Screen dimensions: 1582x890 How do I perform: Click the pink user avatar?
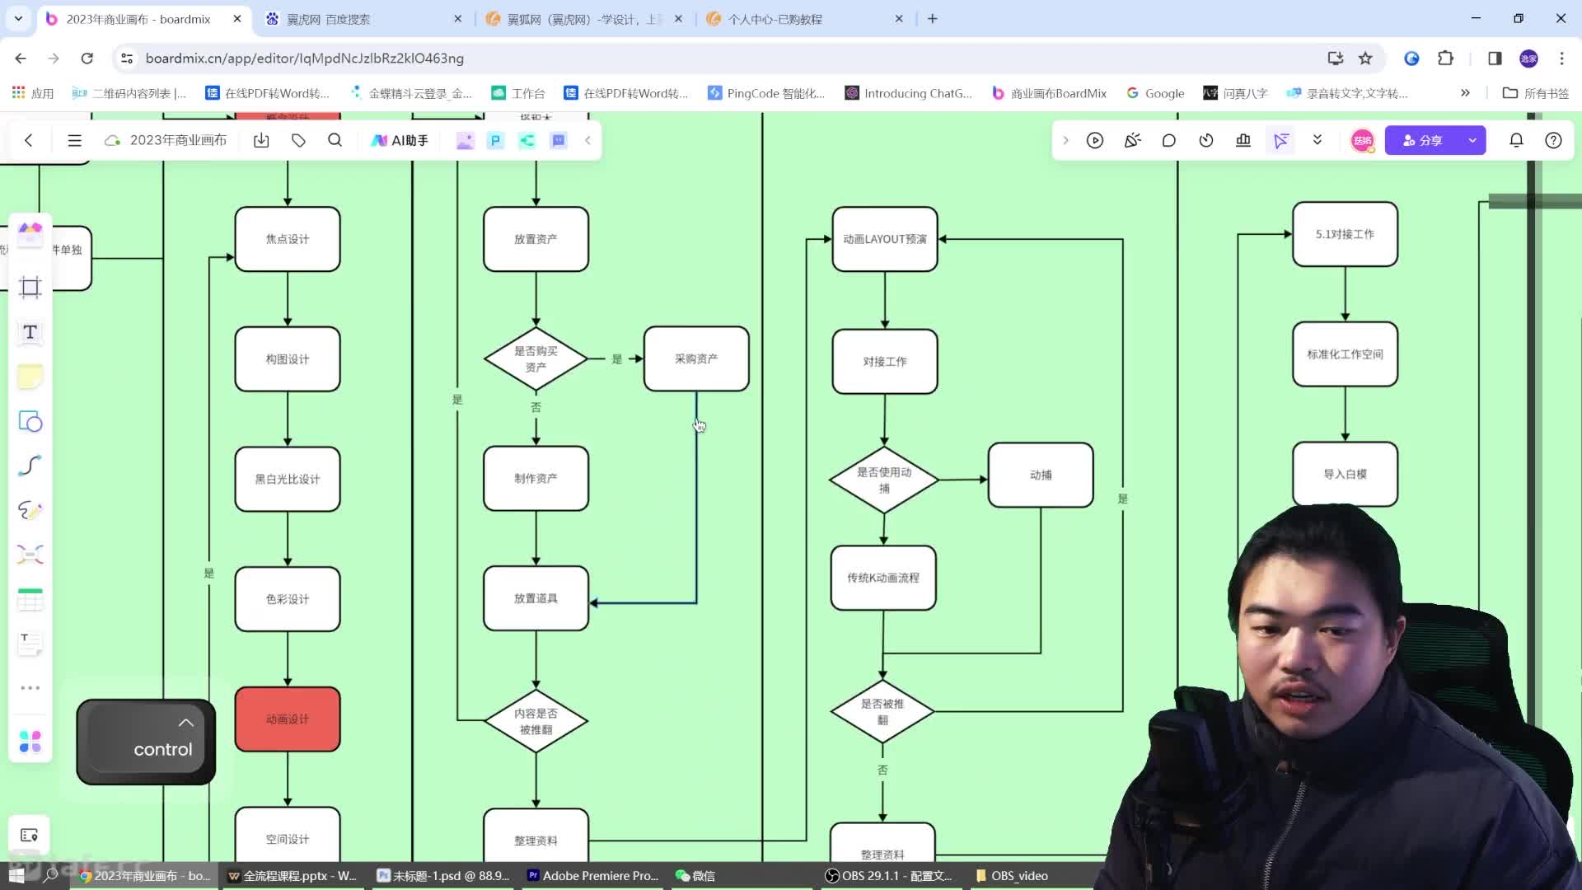pos(1363,140)
